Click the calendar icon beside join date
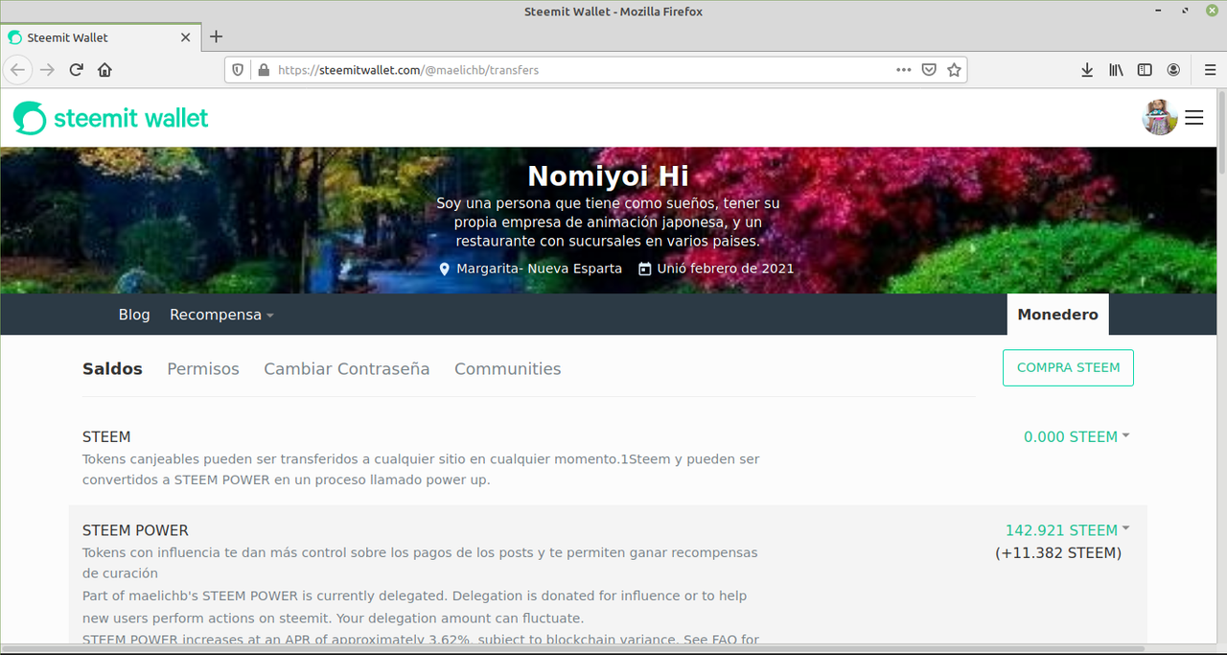 pyautogui.click(x=644, y=269)
